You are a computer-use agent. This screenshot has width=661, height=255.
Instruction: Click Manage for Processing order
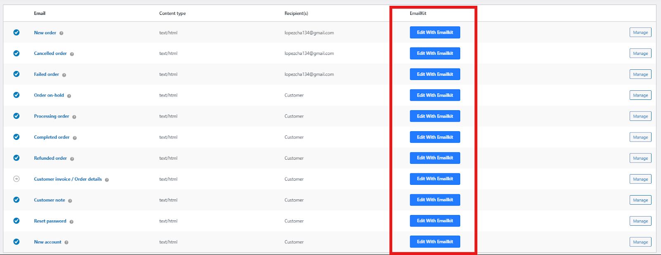tap(640, 116)
